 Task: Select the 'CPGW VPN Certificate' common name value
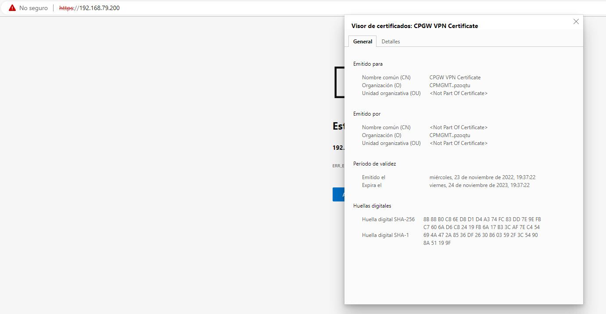455,77
